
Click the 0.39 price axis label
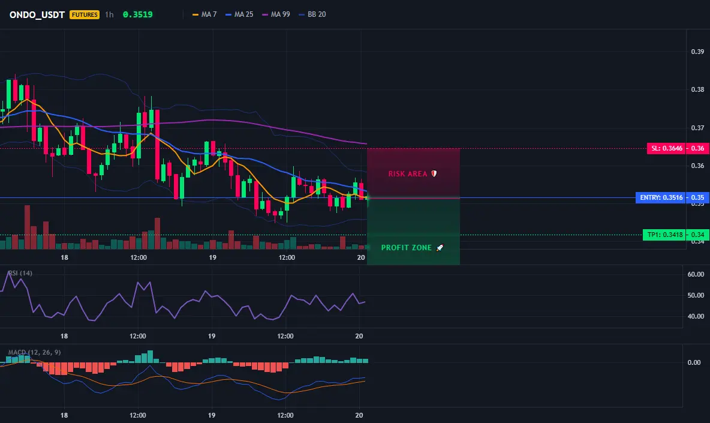click(697, 52)
